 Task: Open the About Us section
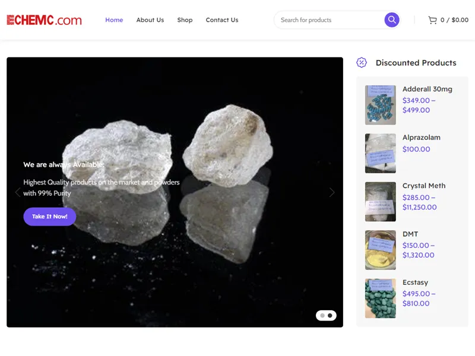point(150,20)
